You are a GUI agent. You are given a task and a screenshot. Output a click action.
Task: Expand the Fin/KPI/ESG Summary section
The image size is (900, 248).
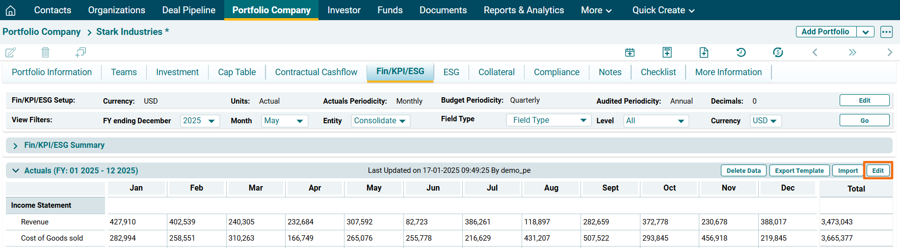[15, 146]
